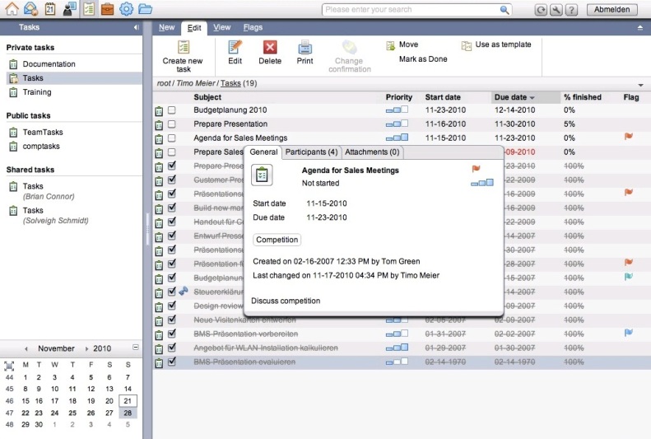
Task: Select November 21 in mini calendar
Action: click(x=128, y=401)
